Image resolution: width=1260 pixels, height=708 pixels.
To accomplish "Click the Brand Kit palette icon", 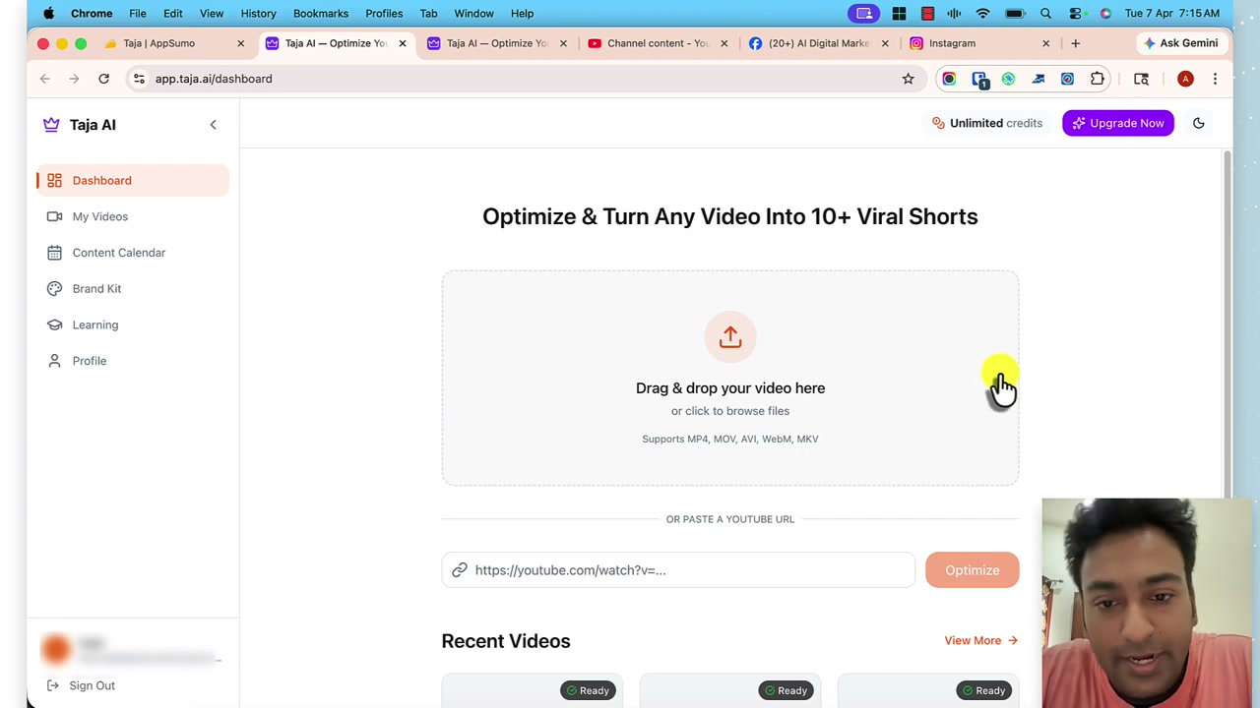I will (54, 288).
